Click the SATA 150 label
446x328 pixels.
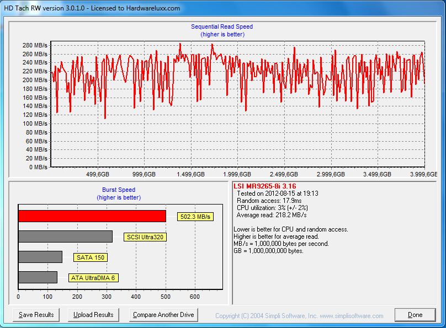click(x=91, y=257)
